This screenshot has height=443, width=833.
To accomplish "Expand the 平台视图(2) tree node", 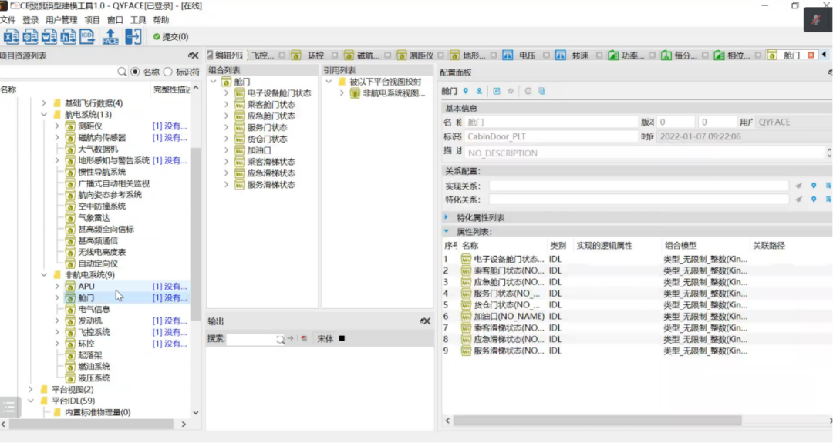I will pos(30,390).
